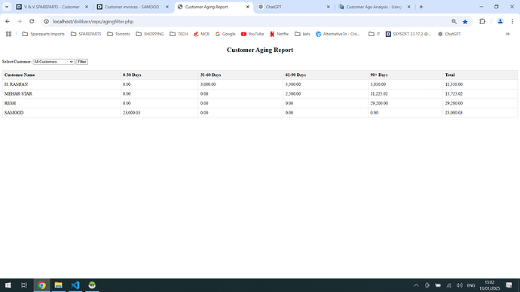
Task: Show hidden system tray icons
Action: click(416, 285)
